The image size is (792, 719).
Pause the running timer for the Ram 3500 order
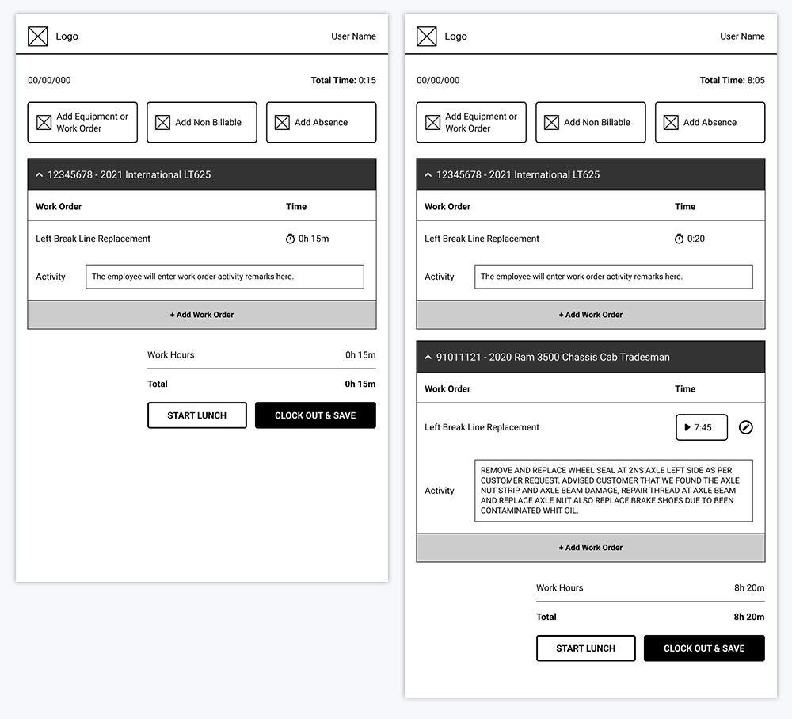point(701,427)
